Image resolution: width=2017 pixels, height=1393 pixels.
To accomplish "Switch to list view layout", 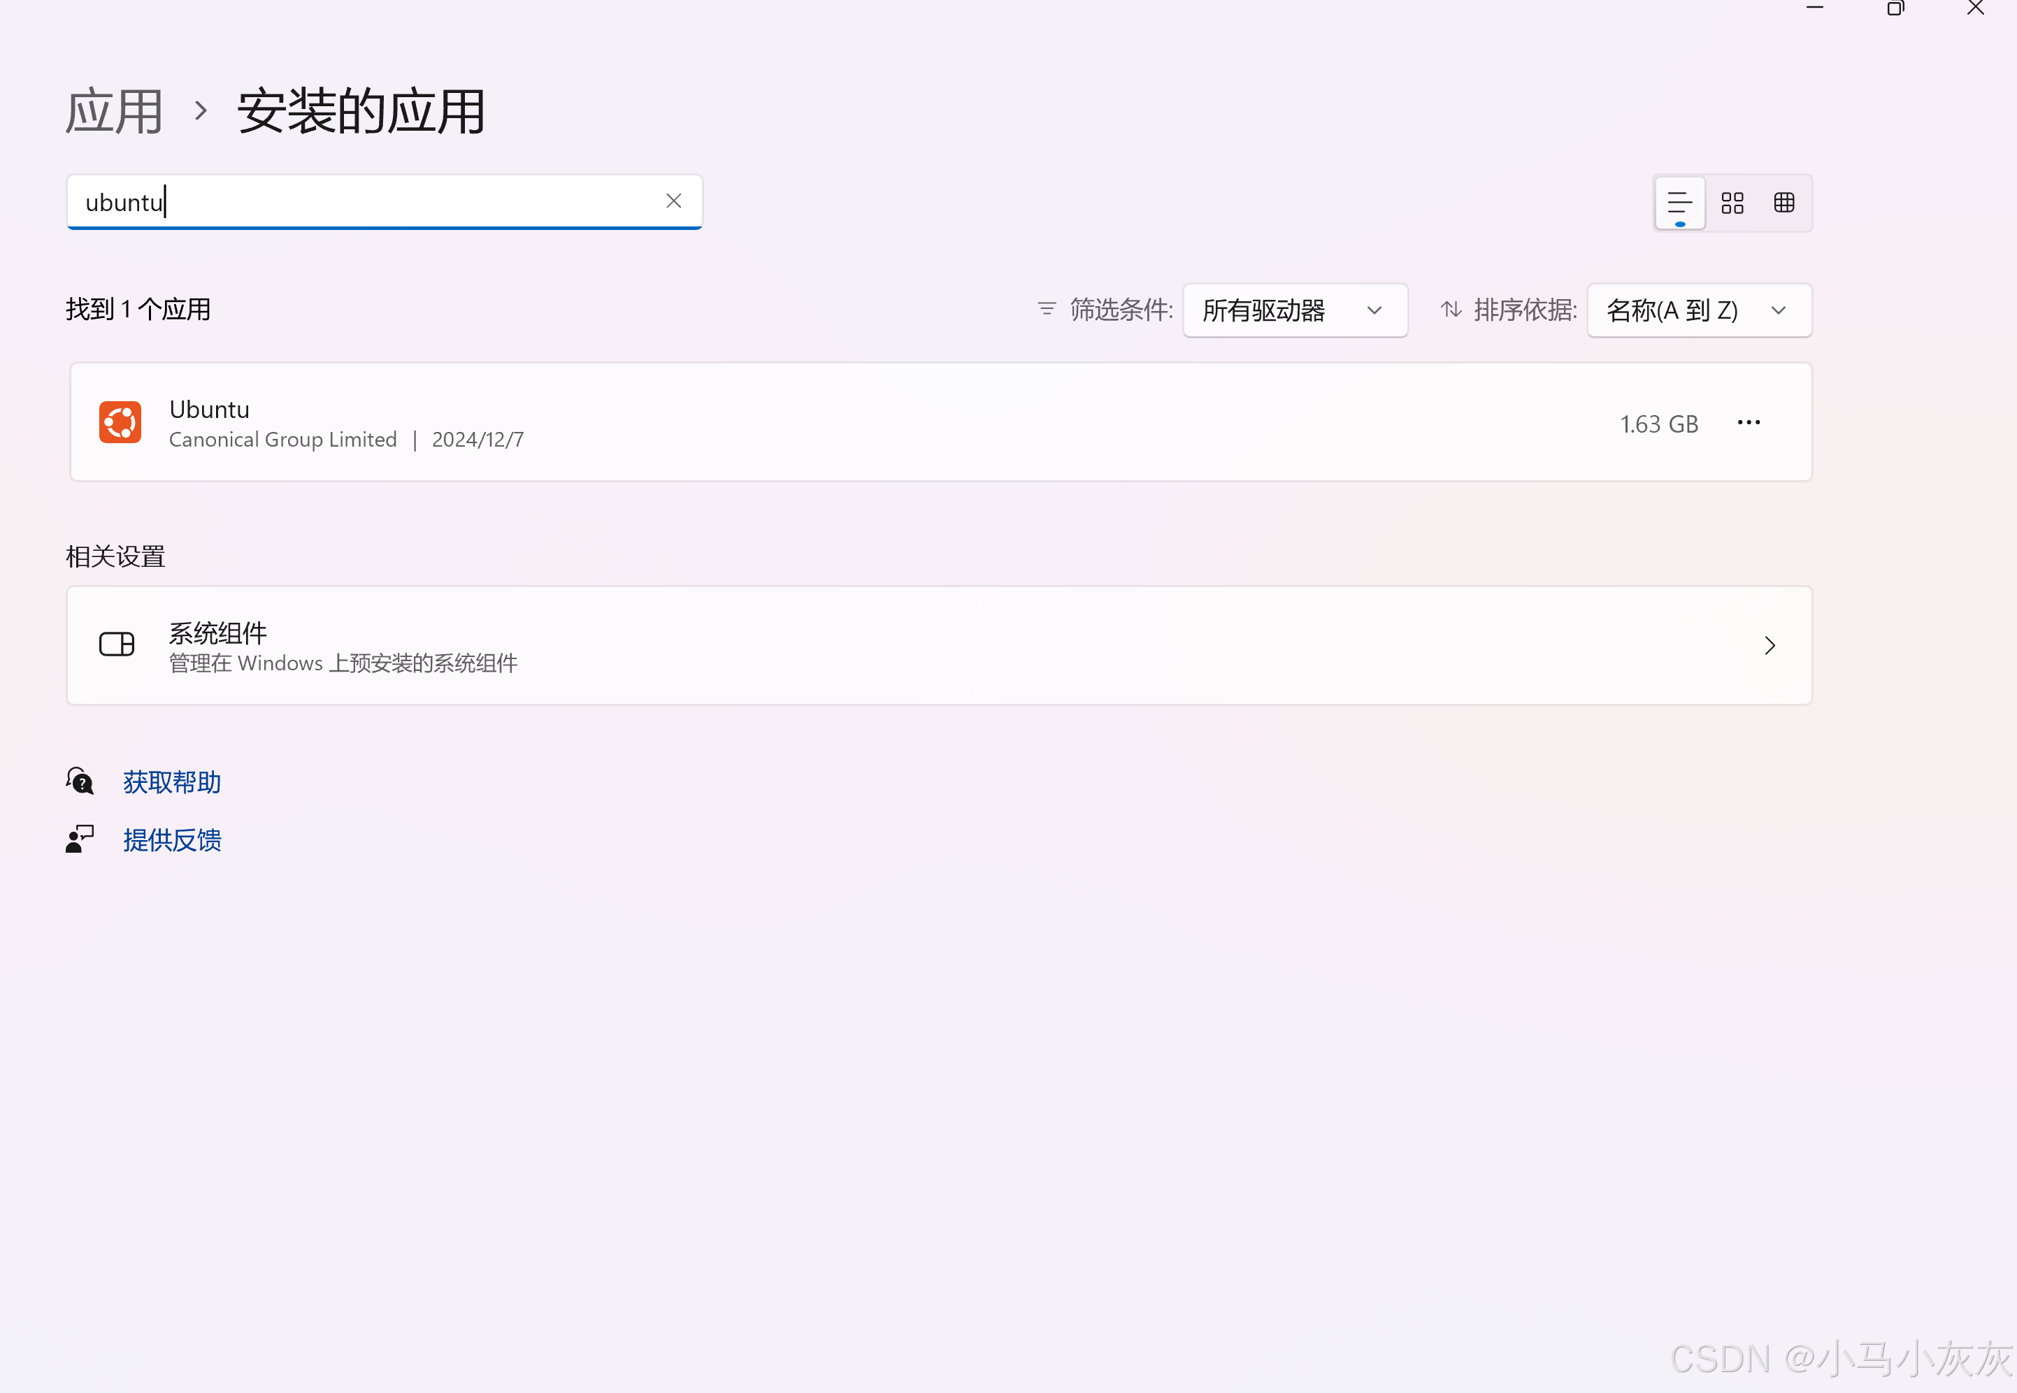I will [x=1679, y=203].
